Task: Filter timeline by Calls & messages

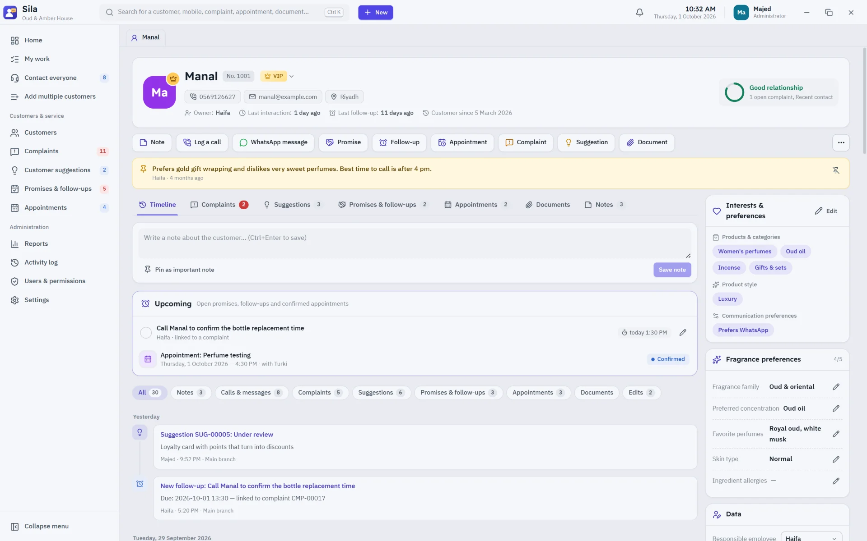Action: 252,393
